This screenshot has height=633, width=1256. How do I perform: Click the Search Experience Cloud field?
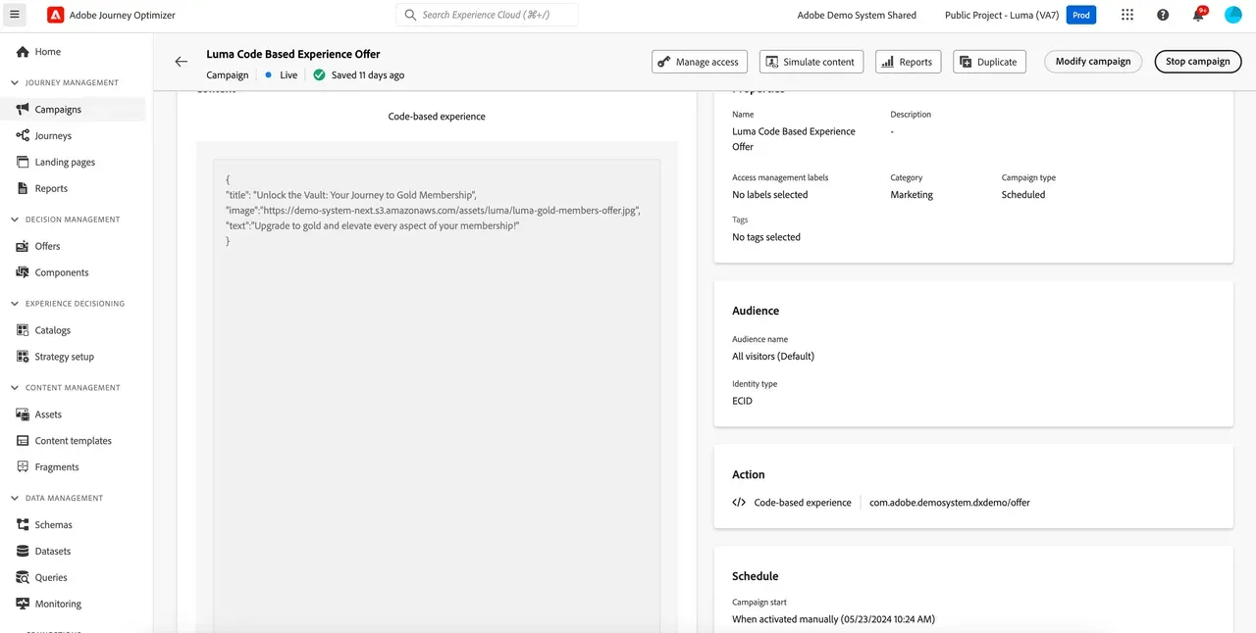tap(488, 15)
